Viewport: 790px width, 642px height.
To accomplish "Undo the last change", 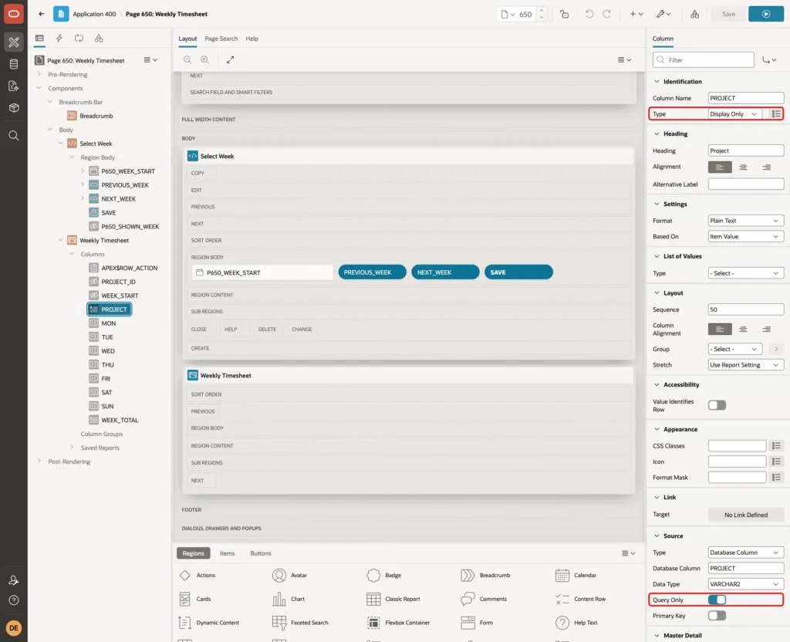I will [x=589, y=14].
